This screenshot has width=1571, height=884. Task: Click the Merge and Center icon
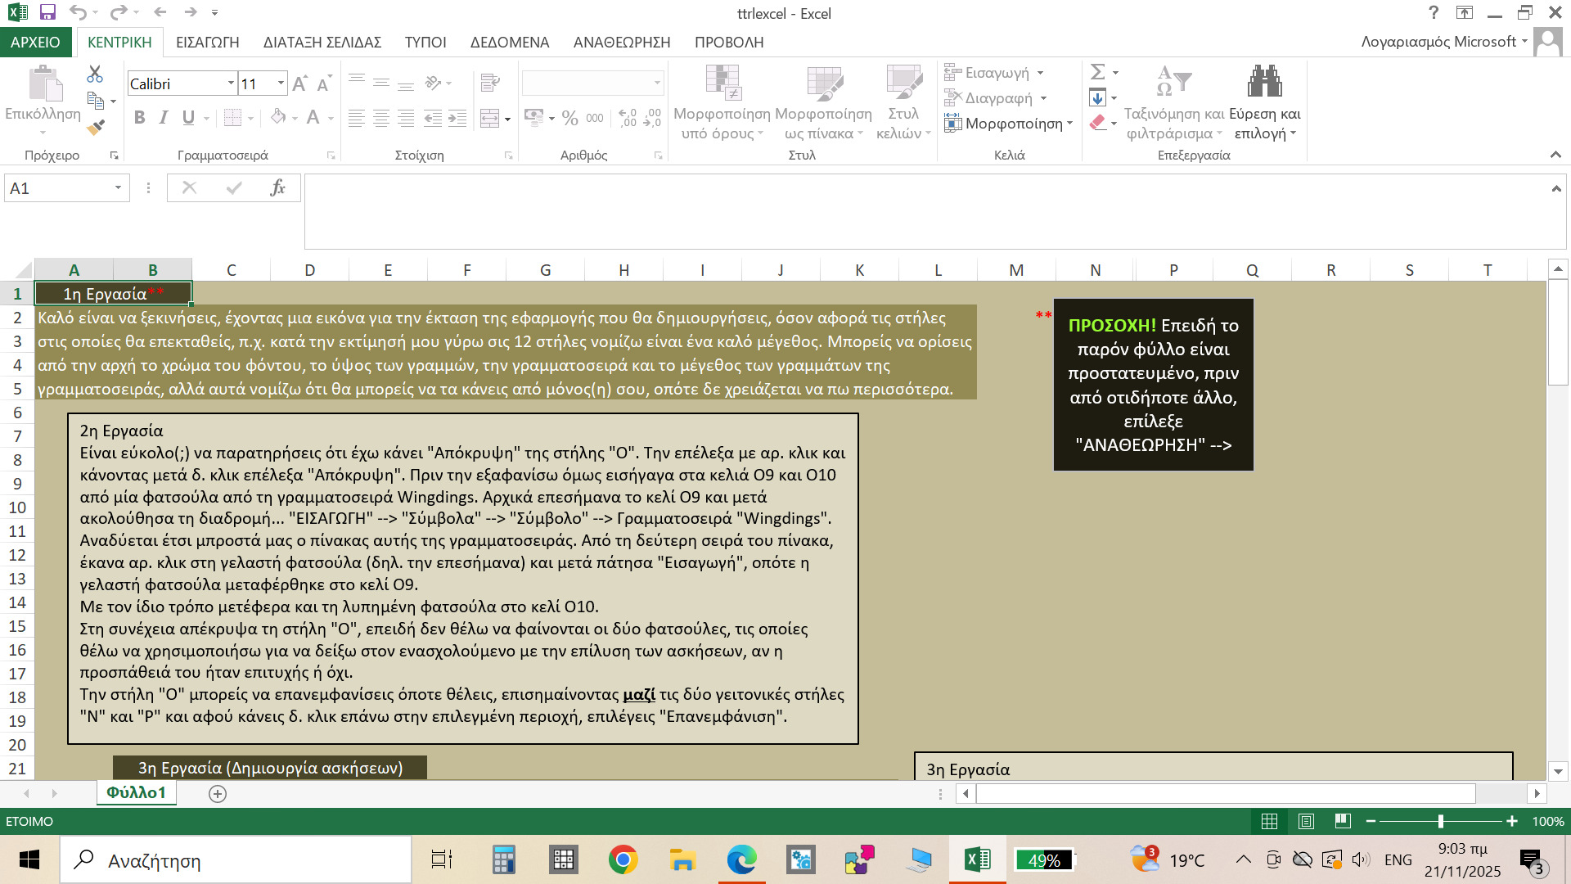coord(489,119)
